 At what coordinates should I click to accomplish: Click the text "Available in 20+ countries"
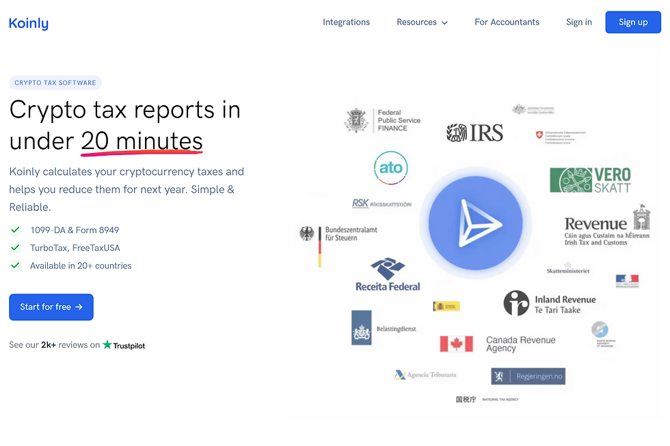click(x=81, y=266)
